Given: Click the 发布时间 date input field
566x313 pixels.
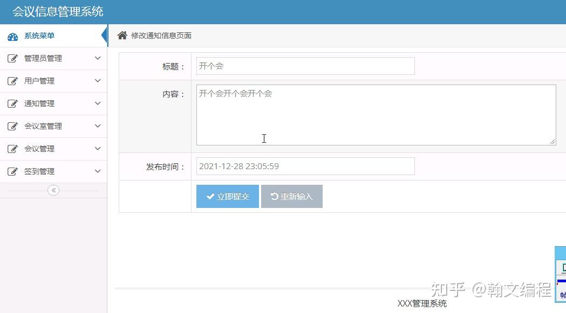Looking at the screenshot, I should point(305,166).
